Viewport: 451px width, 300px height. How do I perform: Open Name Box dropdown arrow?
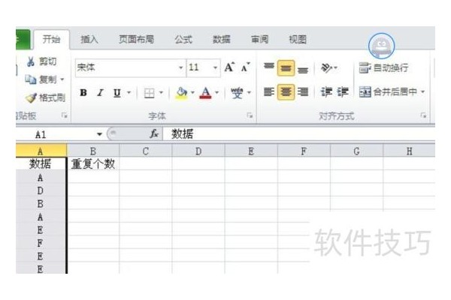pyautogui.click(x=99, y=134)
